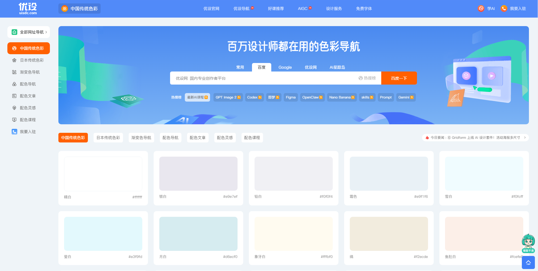Select 配色灵感 category tab below banner

[225, 138]
